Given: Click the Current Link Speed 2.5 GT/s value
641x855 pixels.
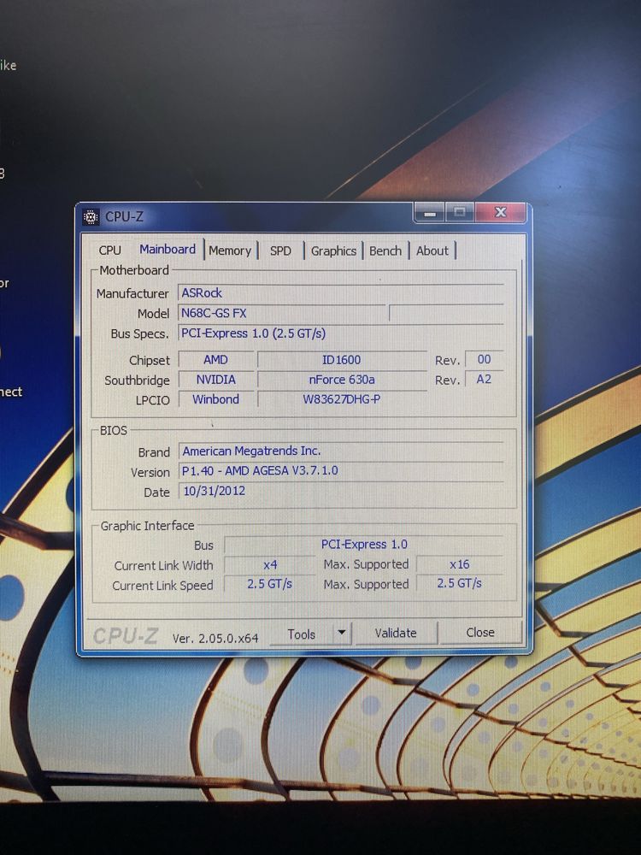Looking at the screenshot, I should pos(270,584).
